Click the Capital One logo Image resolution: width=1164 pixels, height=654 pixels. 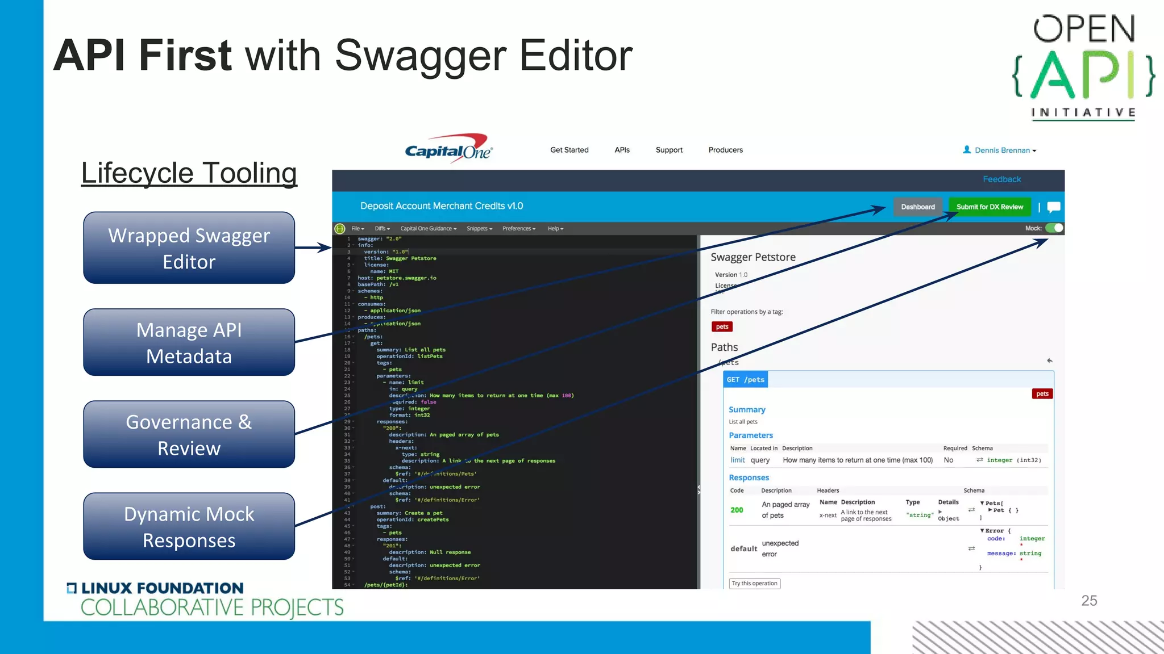(x=448, y=148)
